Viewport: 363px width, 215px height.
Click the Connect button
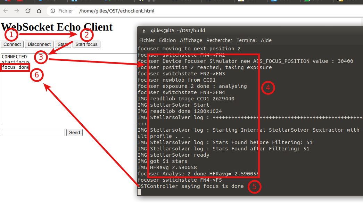tap(12, 44)
